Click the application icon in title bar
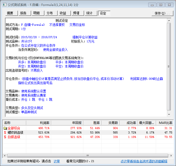Screen dimensions: 176x166 pyautogui.click(x=4, y=5)
